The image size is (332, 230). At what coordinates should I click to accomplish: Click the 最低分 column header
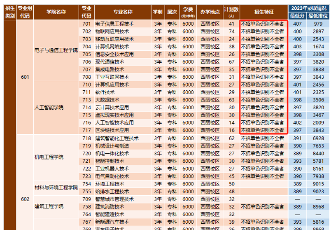[297, 16]
